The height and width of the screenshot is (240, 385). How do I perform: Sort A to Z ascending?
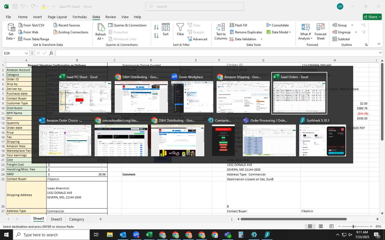pyautogui.click(x=156, y=27)
